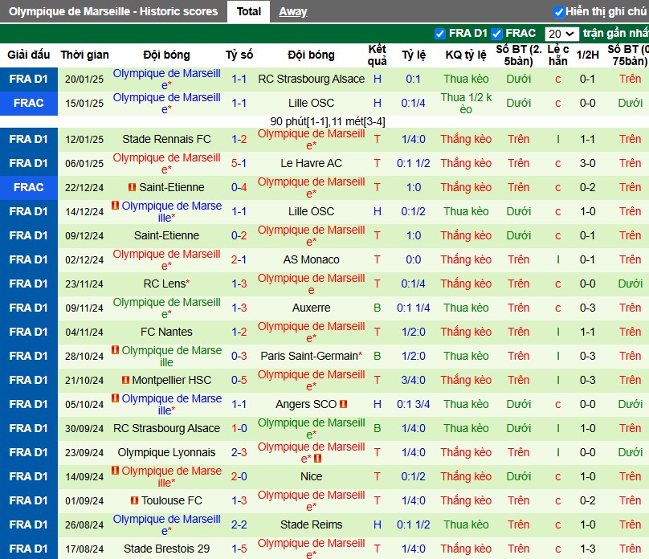Select the RC Strasbourg Alsace away team on 20/01/25
649x559 pixels.
click(312, 79)
